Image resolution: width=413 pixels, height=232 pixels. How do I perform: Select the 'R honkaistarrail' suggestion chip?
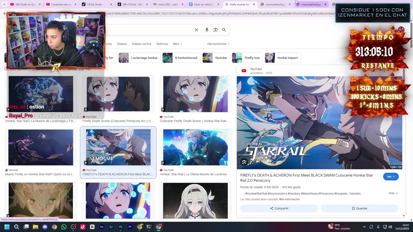181,58
